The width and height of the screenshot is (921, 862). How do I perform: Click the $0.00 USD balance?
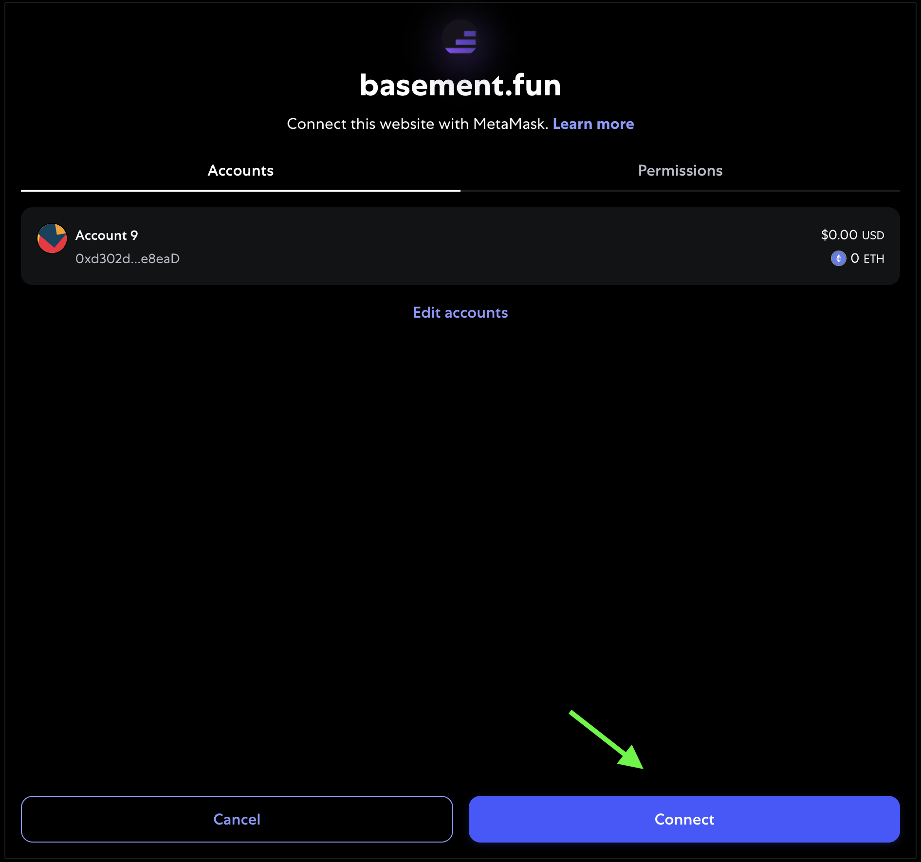pos(852,235)
